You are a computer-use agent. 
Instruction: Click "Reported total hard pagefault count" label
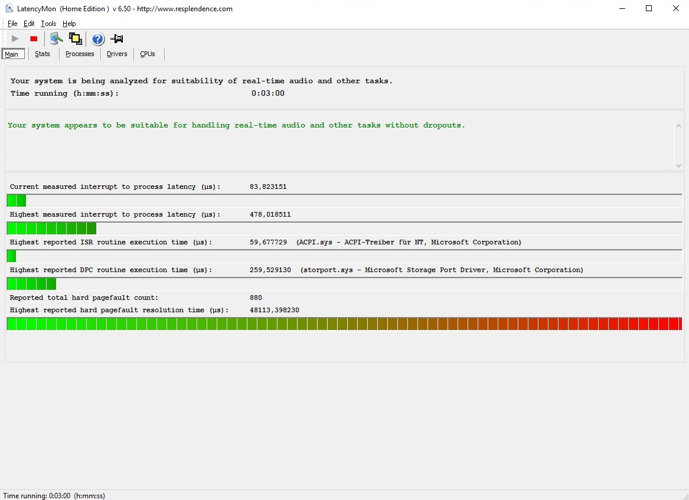84,298
